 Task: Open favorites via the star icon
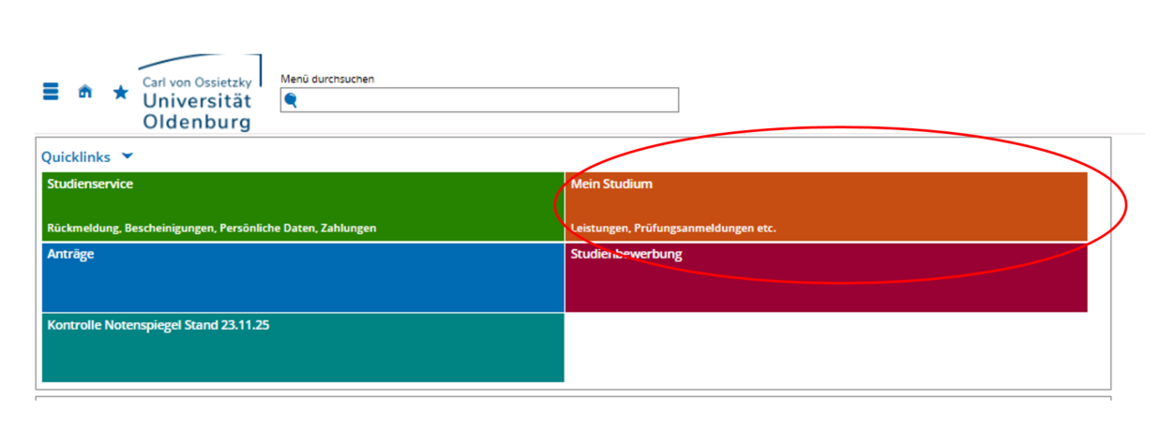pos(120,92)
